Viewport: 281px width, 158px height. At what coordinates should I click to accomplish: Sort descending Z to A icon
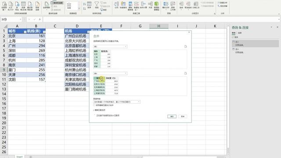point(84,8)
